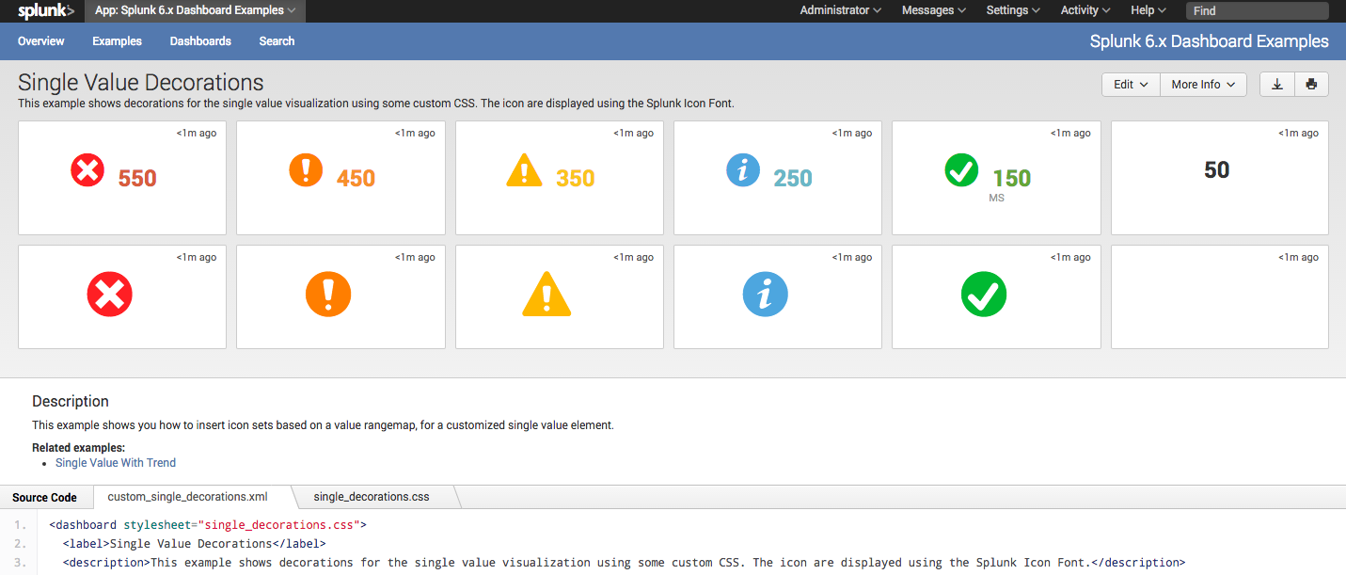The image size is (1346, 575).
Task: Expand the More Info dropdown button
Action: point(1203,85)
